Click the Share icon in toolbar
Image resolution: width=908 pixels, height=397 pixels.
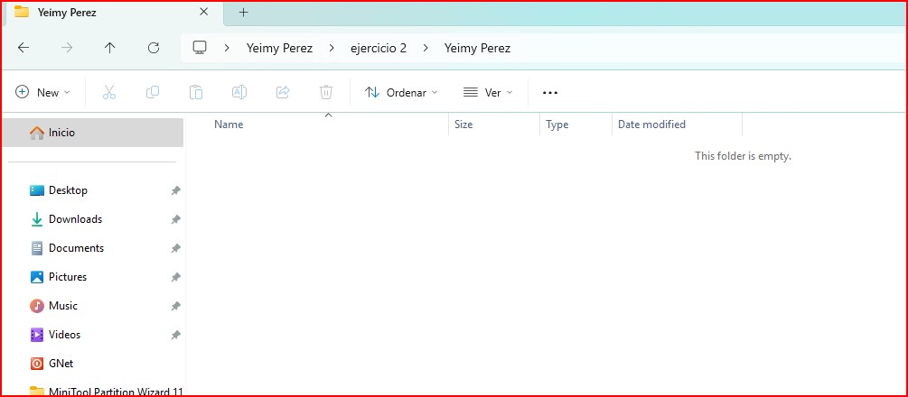pos(283,92)
